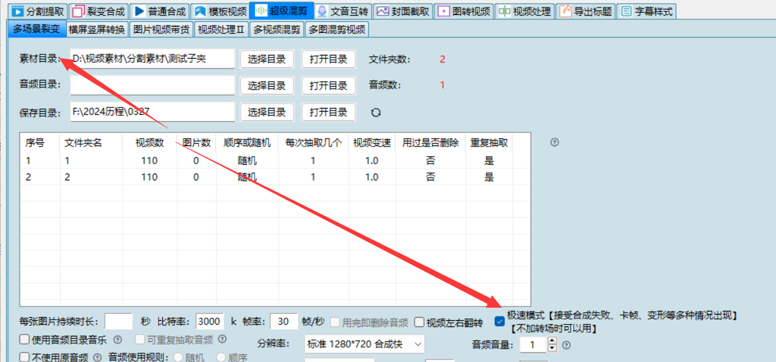Click the 重复抽取 column header
This screenshot has width=776, height=362.
coord(489,142)
